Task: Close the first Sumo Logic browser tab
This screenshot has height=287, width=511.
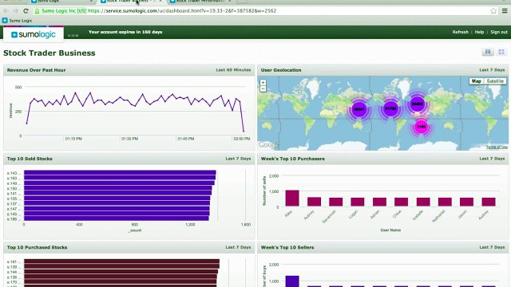Action: point(91,2)
